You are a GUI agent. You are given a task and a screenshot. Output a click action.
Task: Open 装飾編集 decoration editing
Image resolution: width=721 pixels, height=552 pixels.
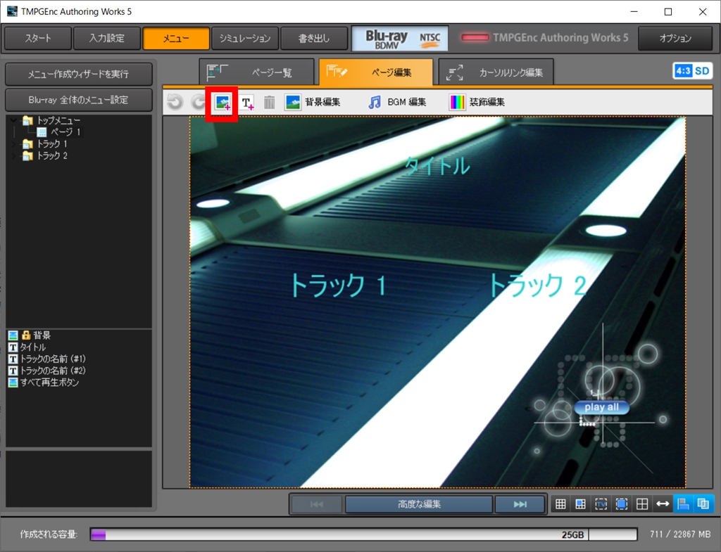tap(477, 102)
